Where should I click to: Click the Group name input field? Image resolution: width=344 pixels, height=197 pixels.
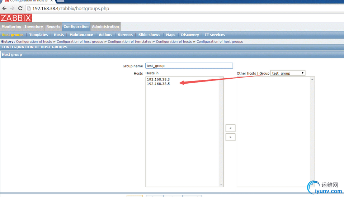[189, 66]
